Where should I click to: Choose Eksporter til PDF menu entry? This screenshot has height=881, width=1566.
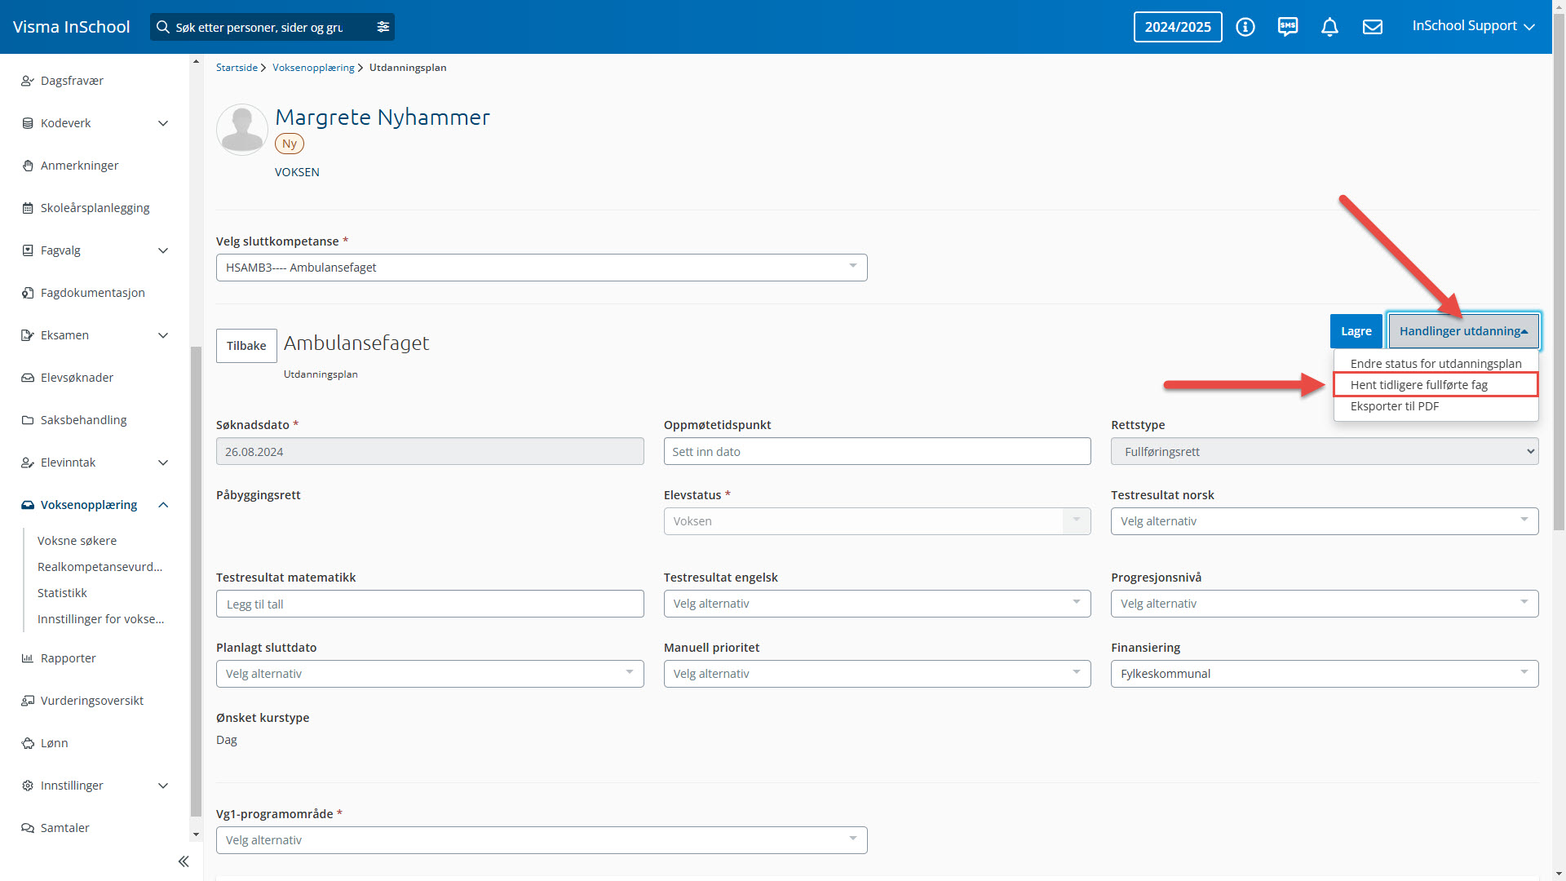click(x=1394, y=406)
